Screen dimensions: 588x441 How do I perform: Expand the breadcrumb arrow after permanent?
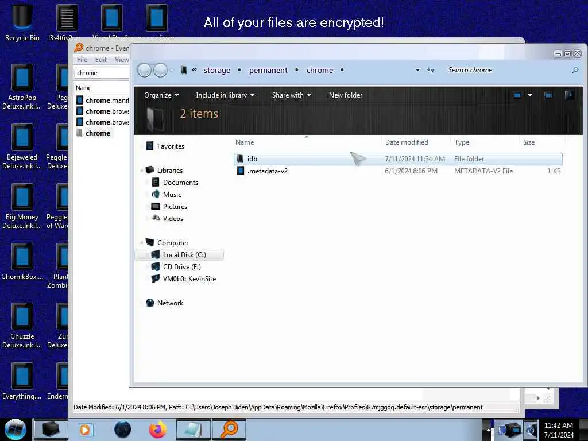[297, 70]
